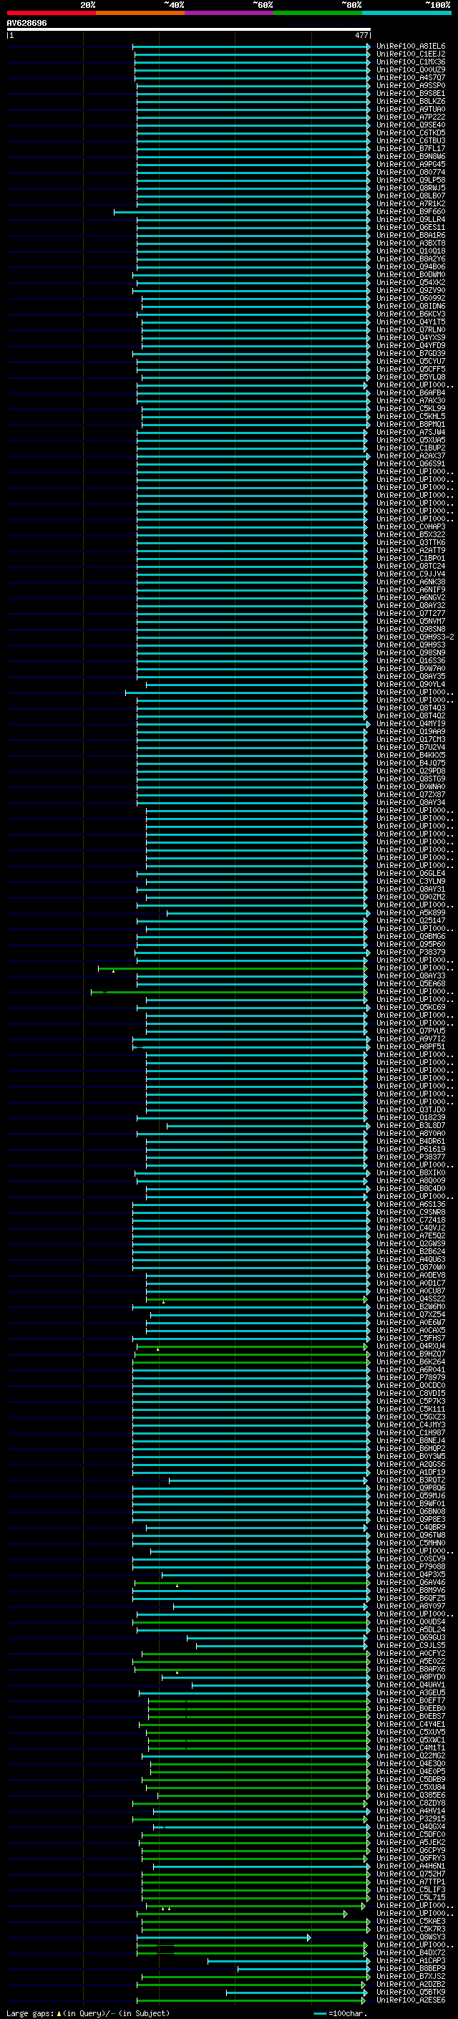Select the label UniRef100_B9F660
Image resolution: width=458 pixels, height=2019 pixels.
pyautogui.click(x=410, y=211)
